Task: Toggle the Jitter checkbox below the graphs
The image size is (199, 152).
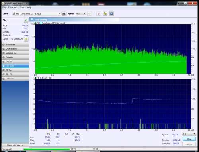Action: point(73,134)
